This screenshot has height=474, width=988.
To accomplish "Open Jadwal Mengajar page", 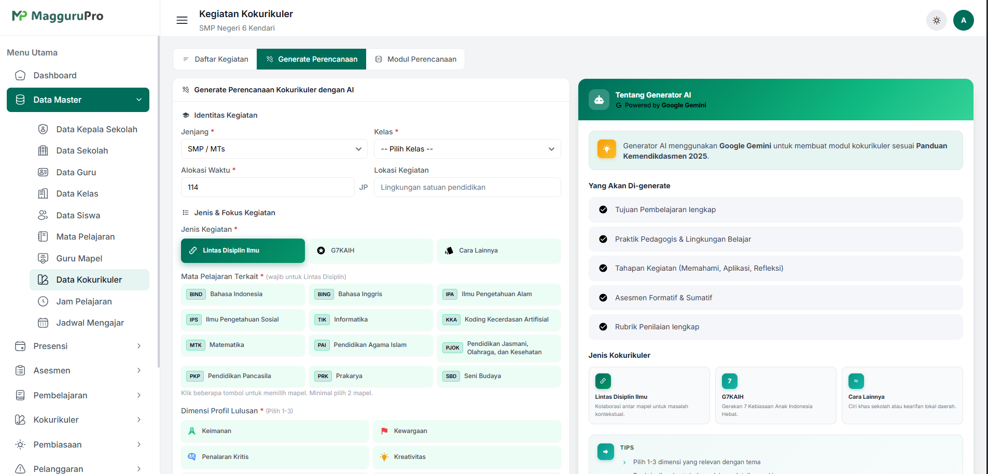I will point(89,323).
